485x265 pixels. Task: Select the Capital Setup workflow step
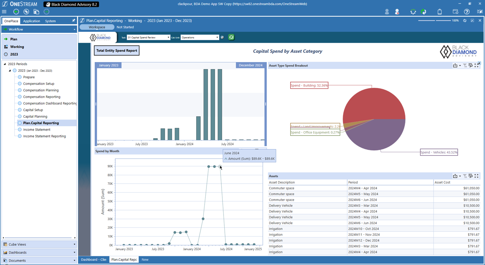point(33,110)
